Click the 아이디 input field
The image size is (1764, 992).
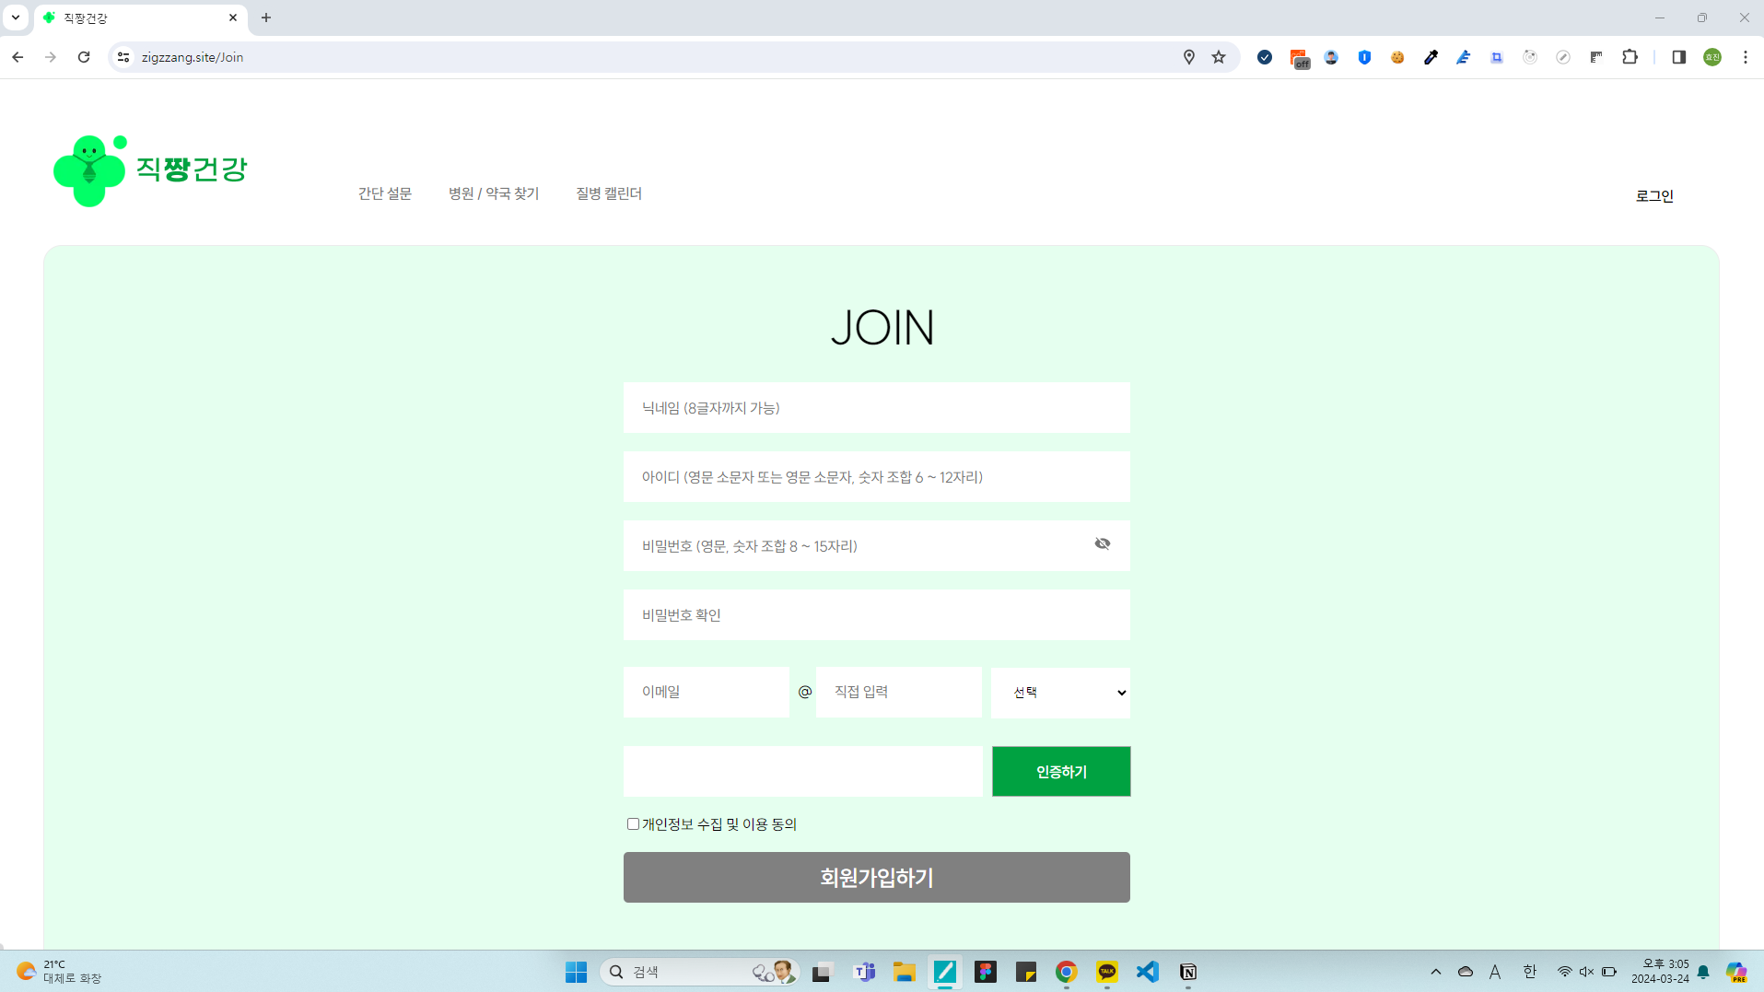(x=876, y=477)
